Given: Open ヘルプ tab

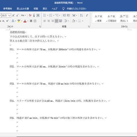Looking at the screenshot, I should [55, 9].
